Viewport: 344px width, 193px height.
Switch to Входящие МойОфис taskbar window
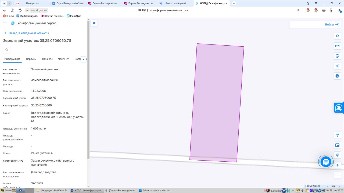click(52, 191)
